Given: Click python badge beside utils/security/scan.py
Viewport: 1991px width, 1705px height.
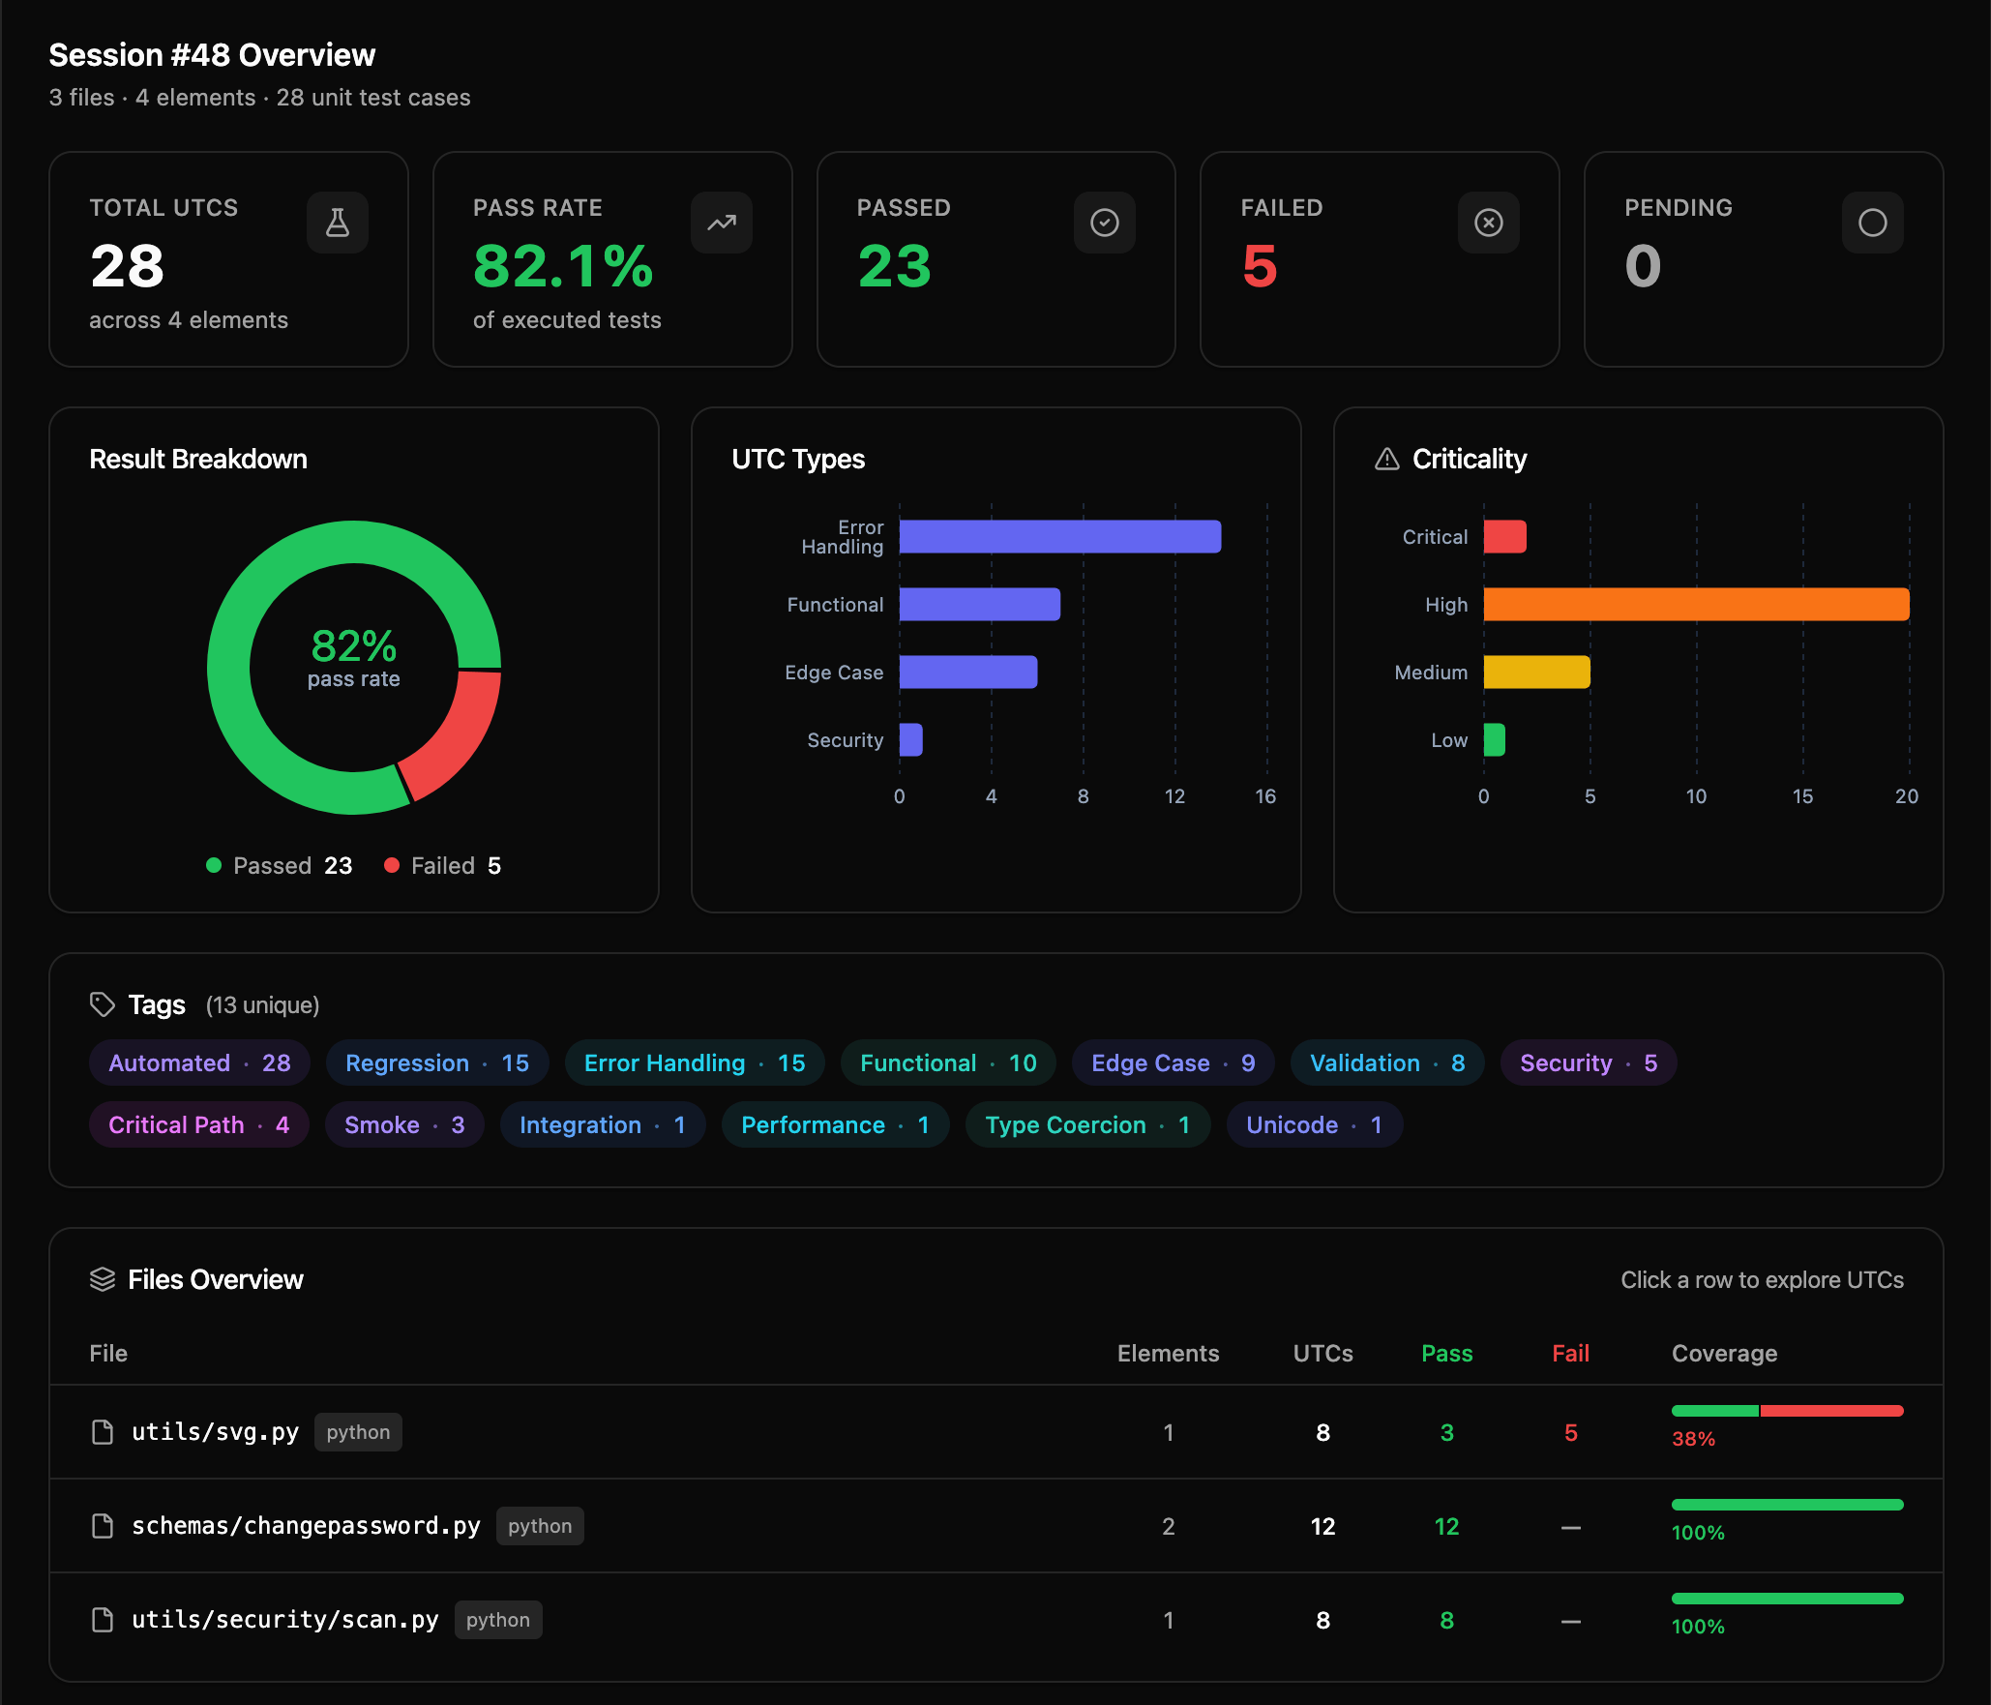Looking at the screenshot, I should click(x=498, y=1620).
